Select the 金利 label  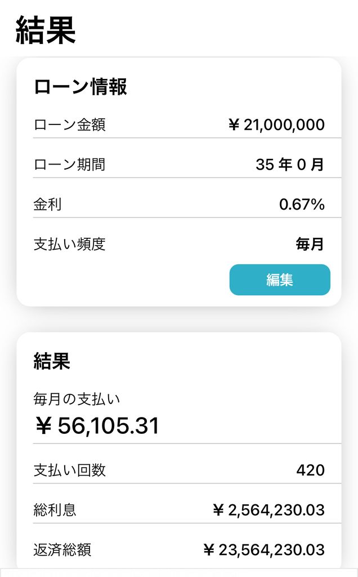(48, 204)
